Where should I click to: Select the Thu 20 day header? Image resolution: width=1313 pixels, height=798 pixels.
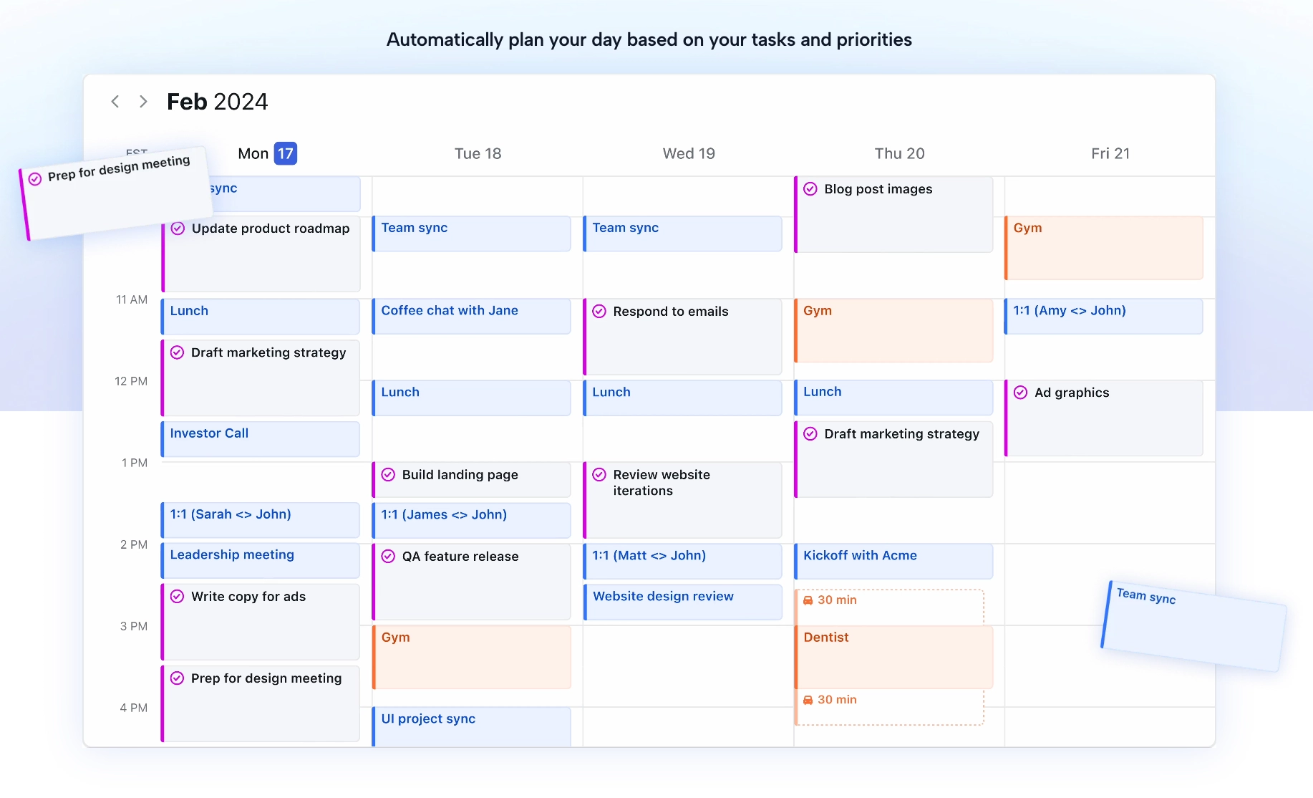coord(899,153)
